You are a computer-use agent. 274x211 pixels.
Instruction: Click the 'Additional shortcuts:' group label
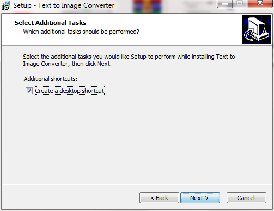(51, 79)
